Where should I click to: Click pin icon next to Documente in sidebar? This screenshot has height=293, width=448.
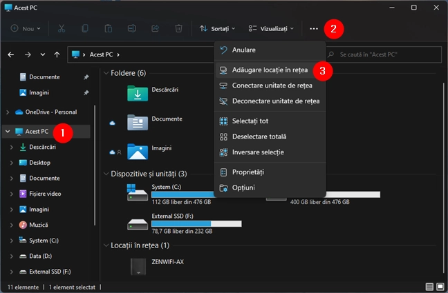(x=86, y=77)
